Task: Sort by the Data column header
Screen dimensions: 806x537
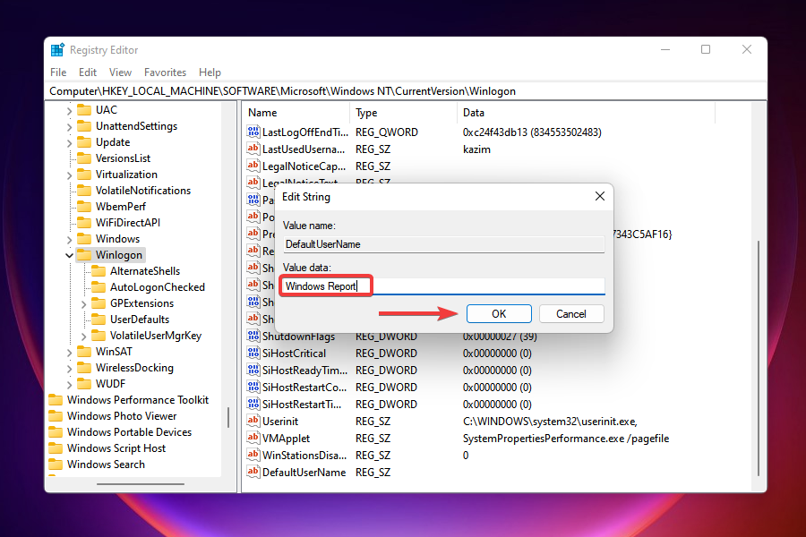Action: click(586, 113)
